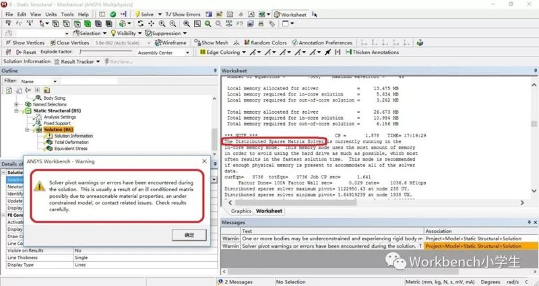Click the Outline filter text field
This screenshot has height=286, width=539.
coord(89,81)
